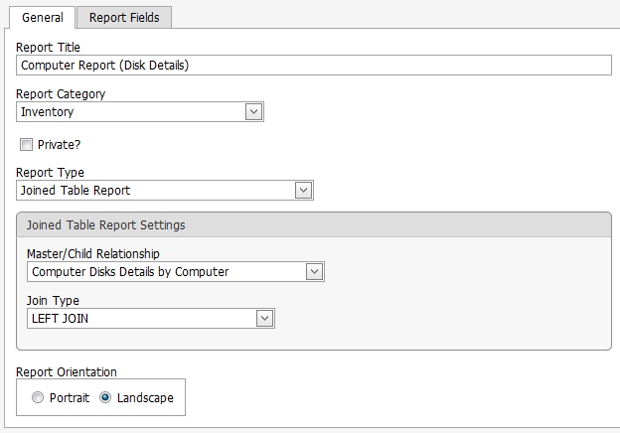Click the LEFT JOIN combo box
The height and width of the screenshot is (433, 620).
(151, 319)
